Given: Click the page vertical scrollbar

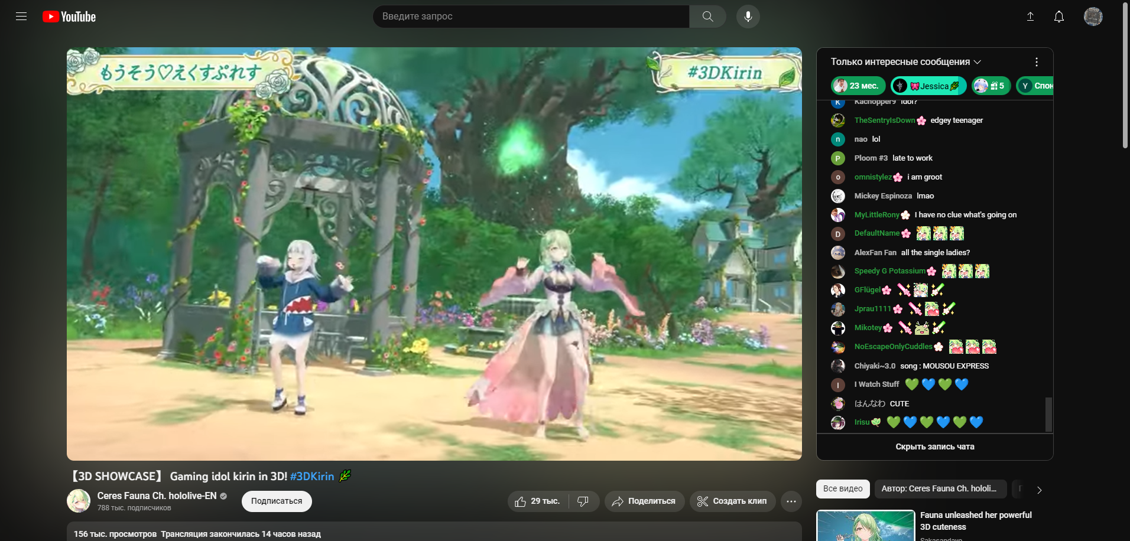Looking at the screenshot, I should coord(1125,76).
